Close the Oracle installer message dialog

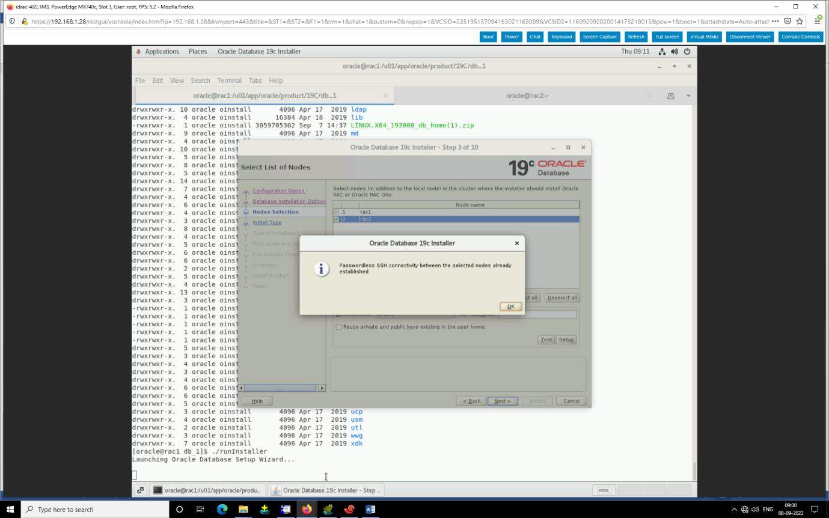517,243
